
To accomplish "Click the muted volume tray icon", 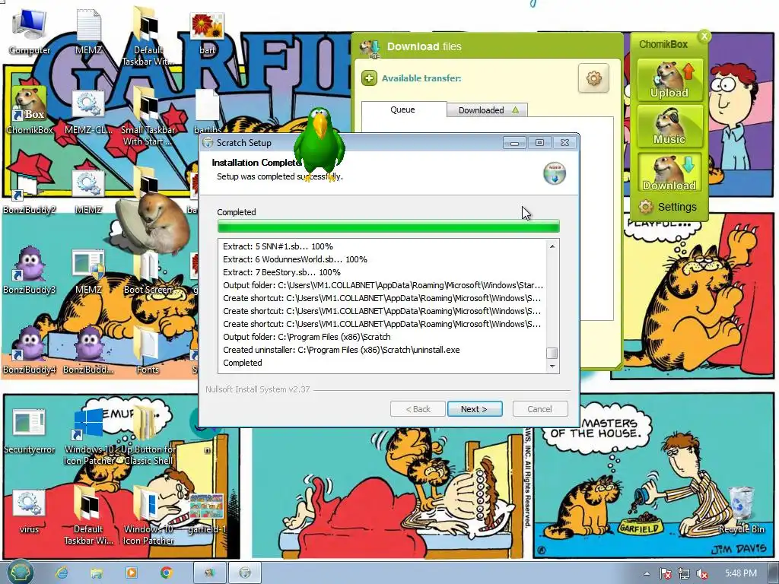I will point(702,573).
